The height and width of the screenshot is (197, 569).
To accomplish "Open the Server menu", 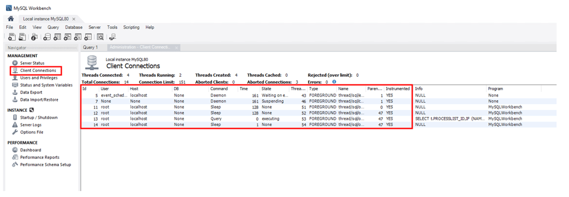I will pyautogui.click(x=95, y=27).
